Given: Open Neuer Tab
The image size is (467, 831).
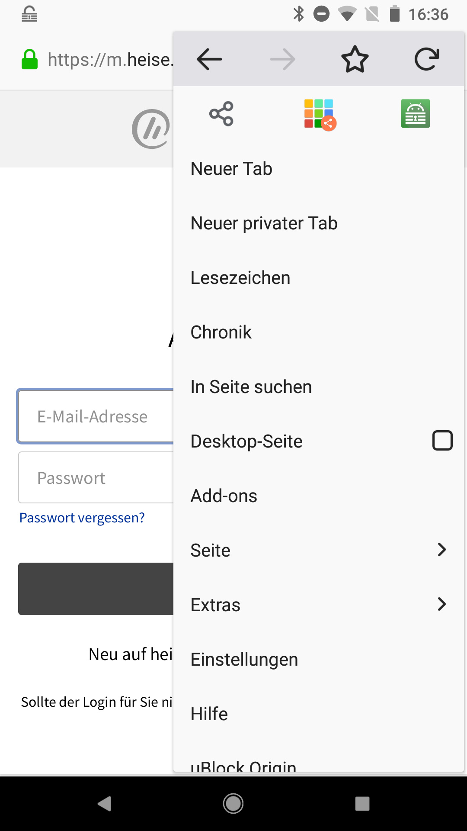Looking at the screenshot, I should (232, 169).
